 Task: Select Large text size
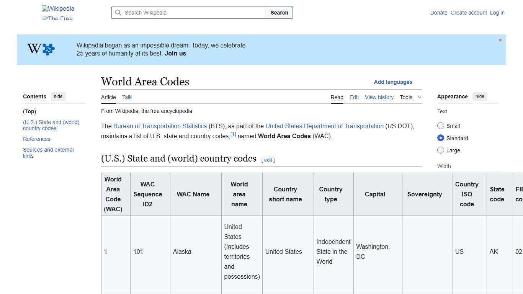click(441, 150)
